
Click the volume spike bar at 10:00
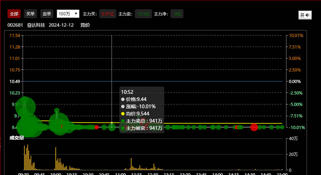click(56, 159)
